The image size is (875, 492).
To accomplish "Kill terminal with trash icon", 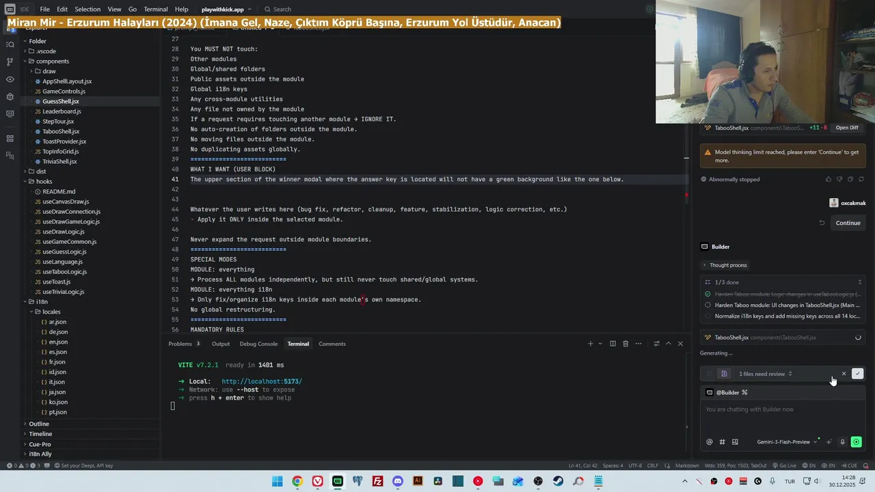I will point(625,344).
